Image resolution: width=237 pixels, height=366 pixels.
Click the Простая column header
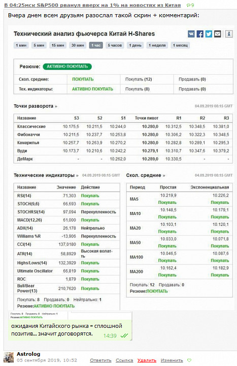(168, 187)
